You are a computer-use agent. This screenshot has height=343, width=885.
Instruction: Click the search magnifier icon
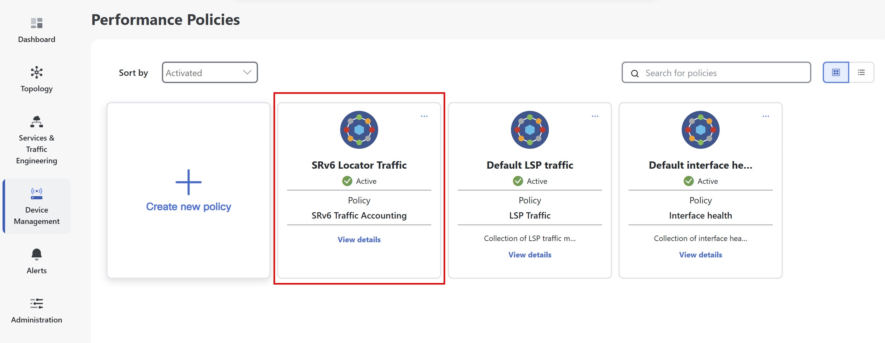(634, 73)
